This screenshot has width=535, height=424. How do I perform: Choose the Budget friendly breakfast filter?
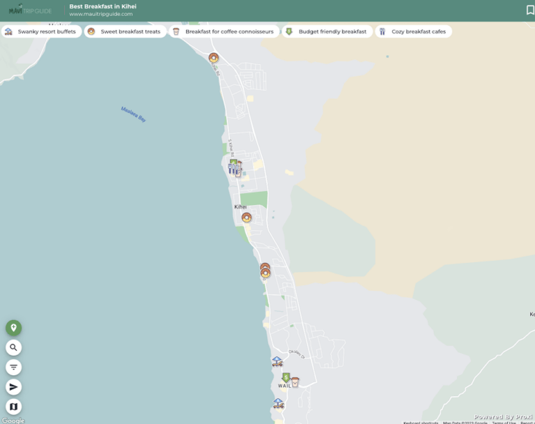coord(327,31)
